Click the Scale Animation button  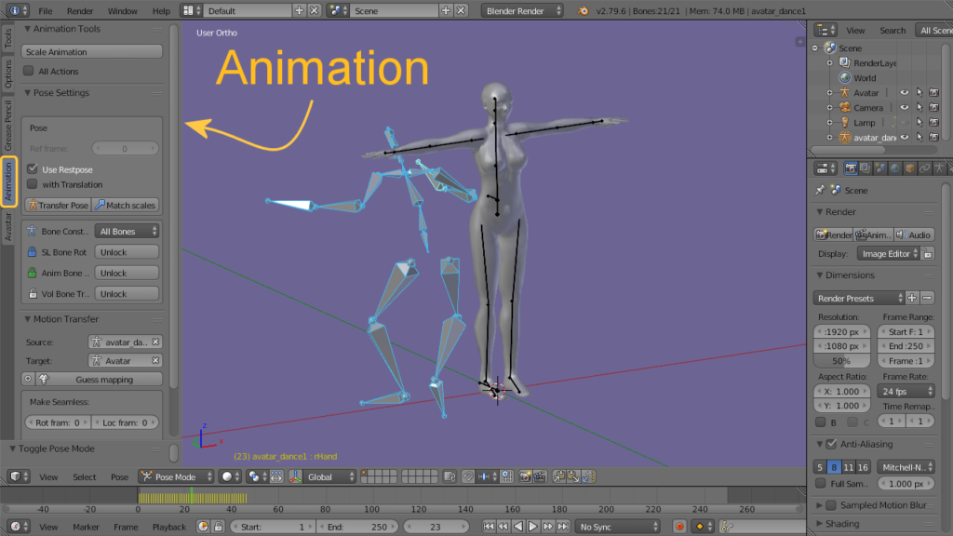click(x=91, y=50)
